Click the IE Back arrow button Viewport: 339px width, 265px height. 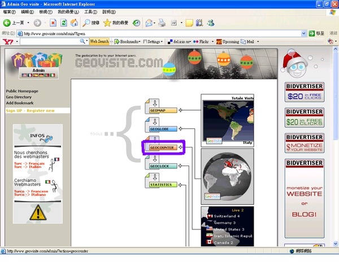(x=7, y=23)
